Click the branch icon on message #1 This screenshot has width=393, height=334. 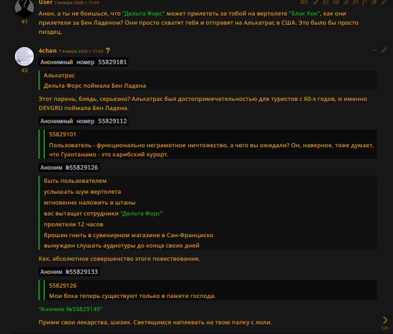364,2
